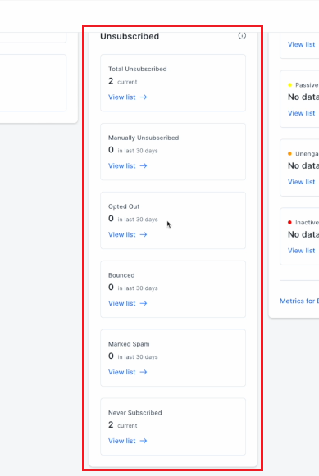
Task: Click arrow icon in Never Subscribed card
Action: (x=144, y=441)
